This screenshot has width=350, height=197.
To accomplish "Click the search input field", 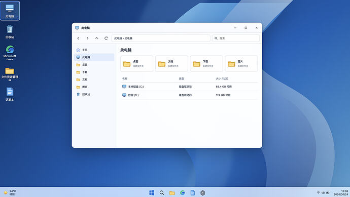I will (x=236, y=38).
